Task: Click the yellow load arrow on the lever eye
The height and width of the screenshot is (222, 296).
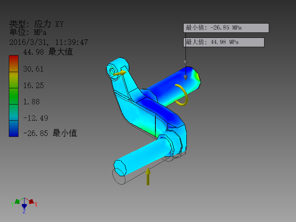Action: pos(120,73)
